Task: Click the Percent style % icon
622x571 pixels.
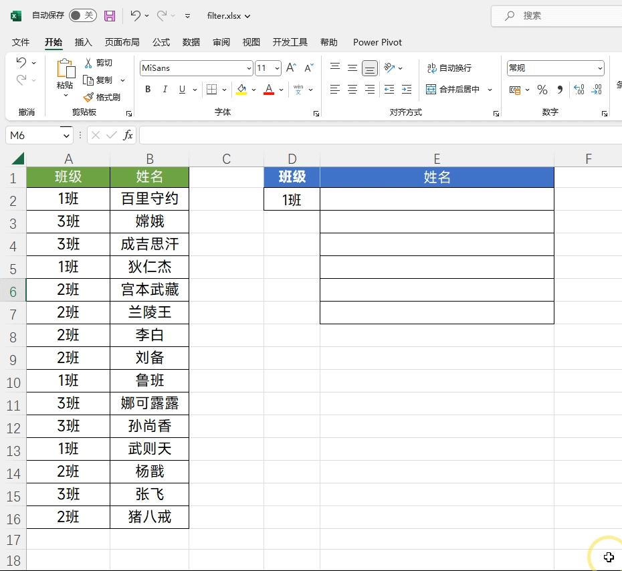Action: tap(542, 89)
